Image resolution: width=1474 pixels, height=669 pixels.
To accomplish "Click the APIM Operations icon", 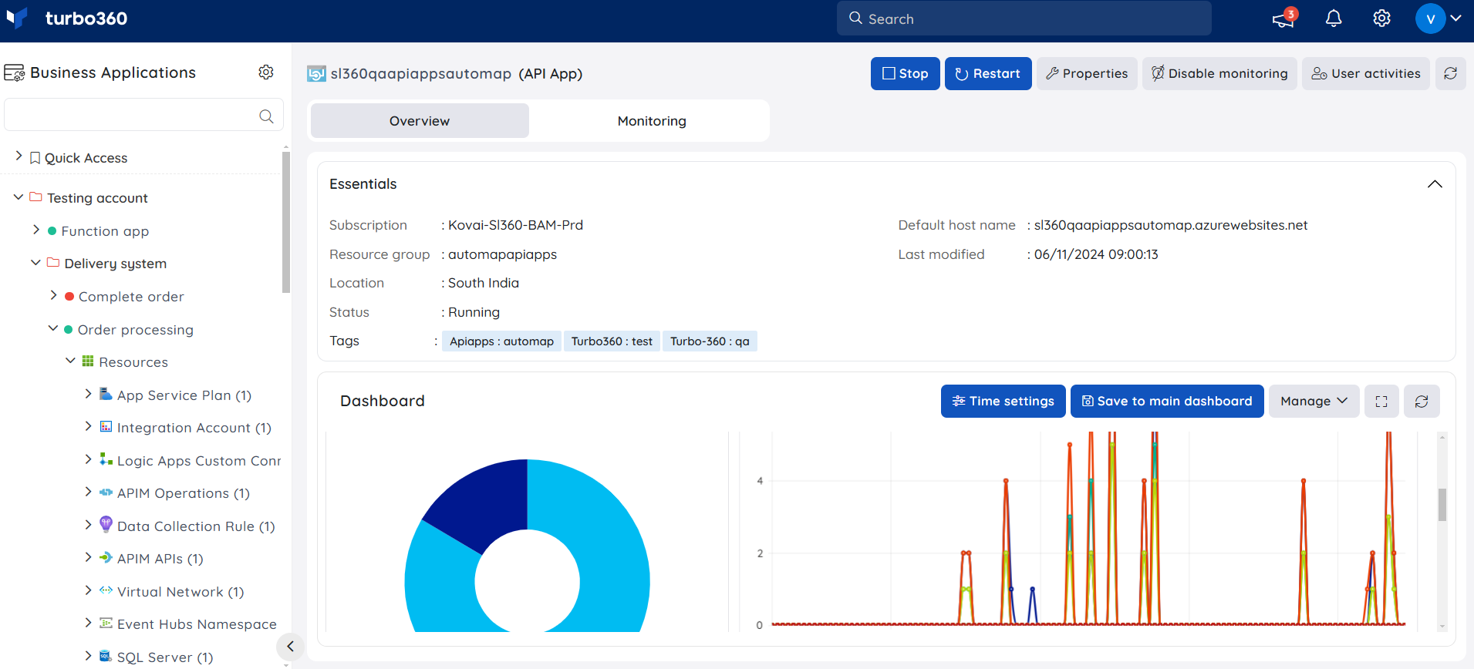I will [106, 492].
